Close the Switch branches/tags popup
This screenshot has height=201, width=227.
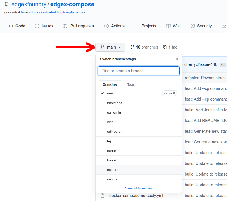coord(177,59)
